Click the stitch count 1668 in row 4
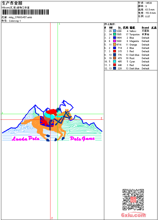The height and width of the screenshot is (220, 158). 119,41
